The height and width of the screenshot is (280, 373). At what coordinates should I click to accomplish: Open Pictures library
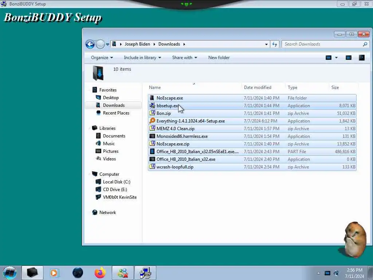(x=111, y=151)
